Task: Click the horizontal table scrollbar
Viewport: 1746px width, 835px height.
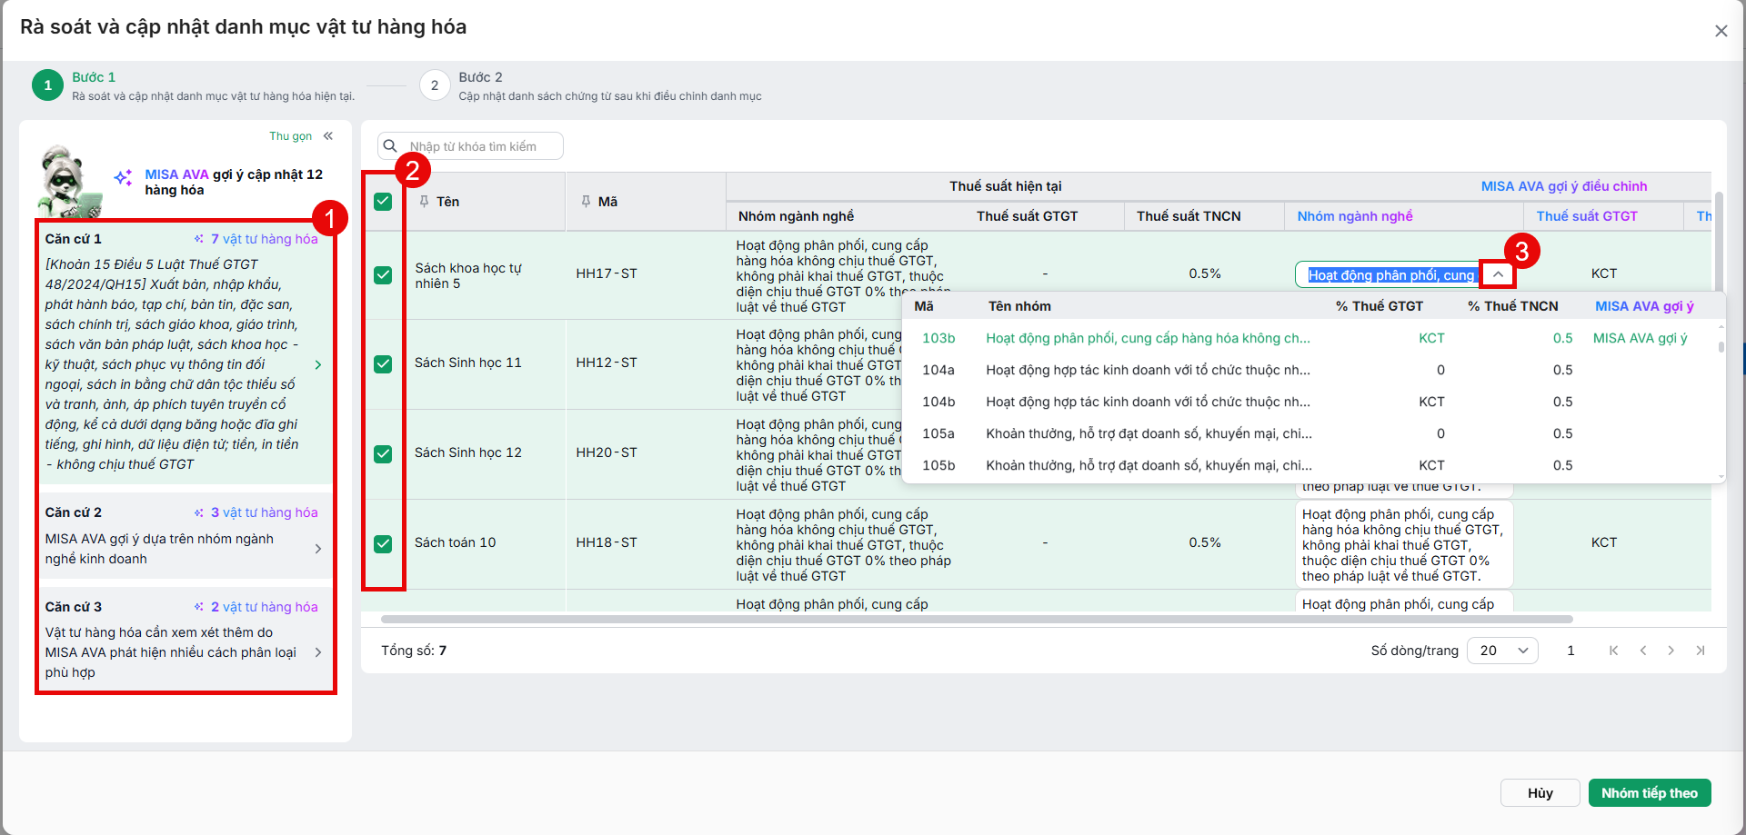Action: (x=977, y=620)
